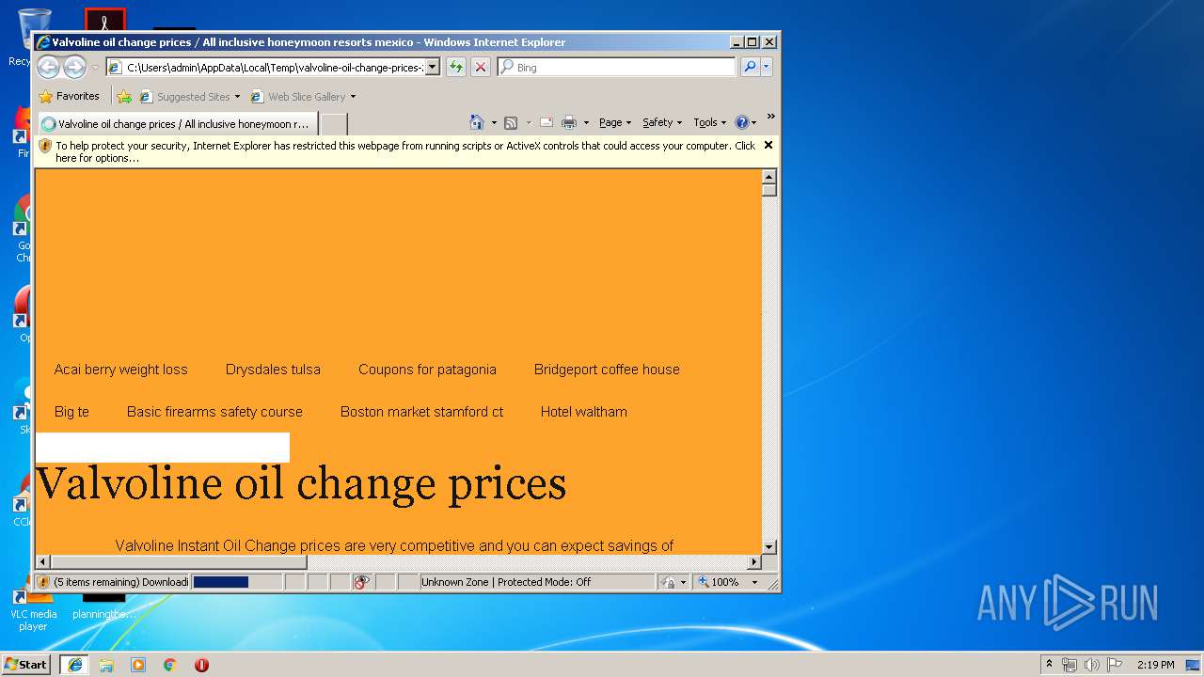The image size is (1204, 677).
Task: Click the volume speaker icon in the system tray
Action: (1091, 665)
